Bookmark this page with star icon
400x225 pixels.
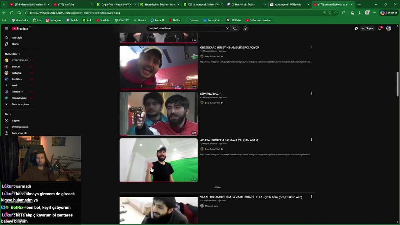pos(336,13)
